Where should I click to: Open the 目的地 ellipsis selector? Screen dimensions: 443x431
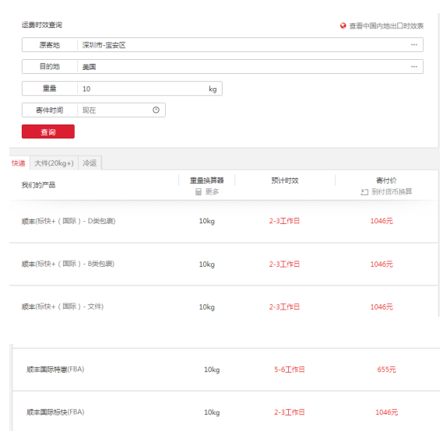coord(414,67)
